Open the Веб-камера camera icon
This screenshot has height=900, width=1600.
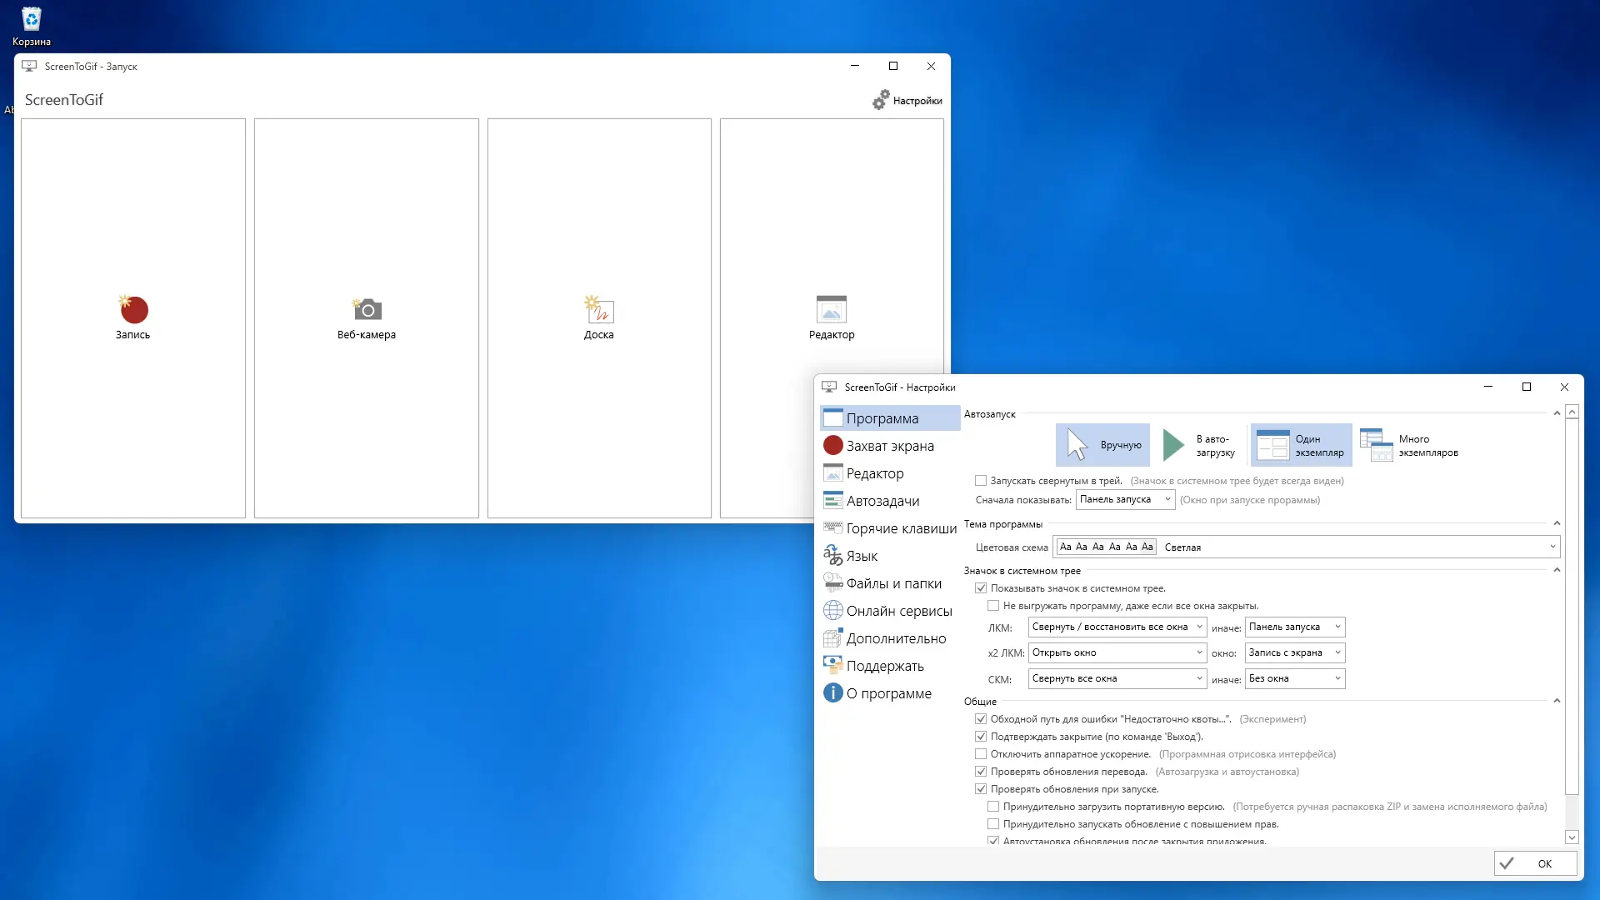point(367,310)
